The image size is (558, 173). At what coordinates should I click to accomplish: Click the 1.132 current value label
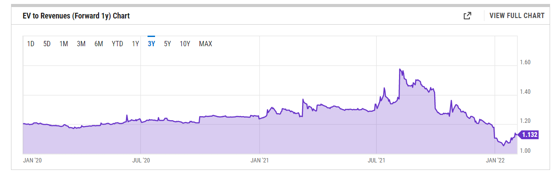click(529, 135)
